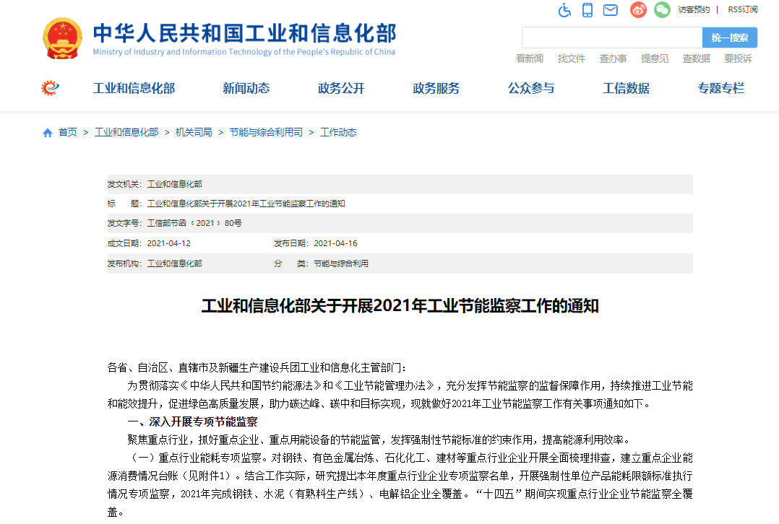779x524 pixels.
Task: Open 政务公开 menu
Action: [341, 88]
